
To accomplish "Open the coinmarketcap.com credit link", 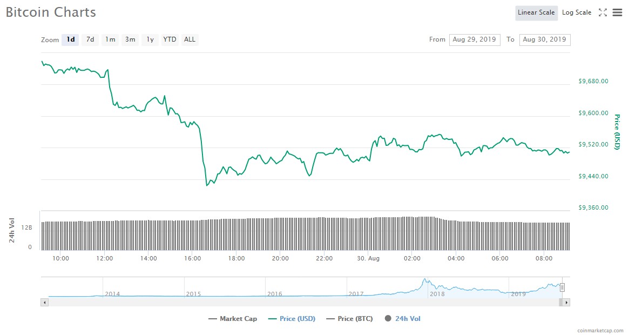I will tap(600, 331).
